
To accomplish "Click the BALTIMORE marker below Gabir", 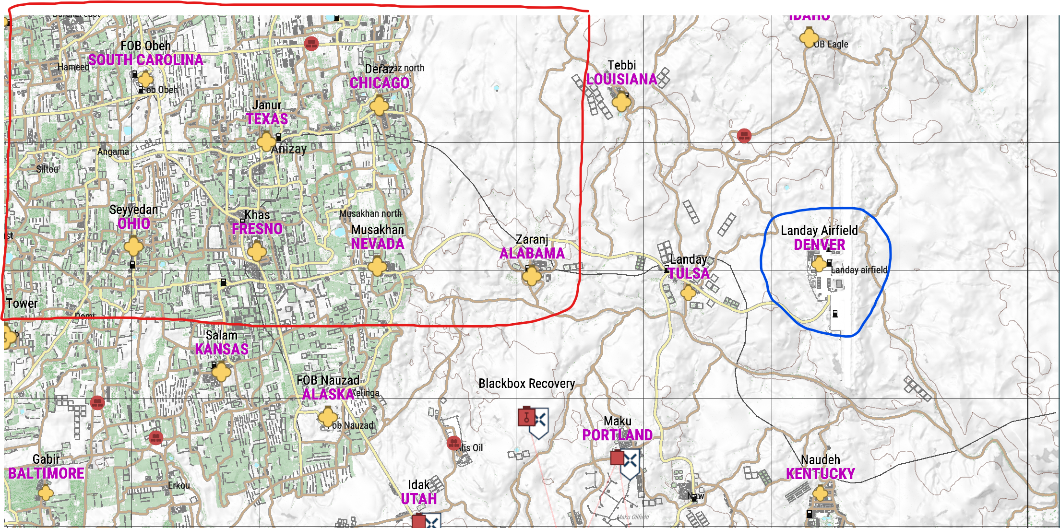I will (x=46, y=493).
